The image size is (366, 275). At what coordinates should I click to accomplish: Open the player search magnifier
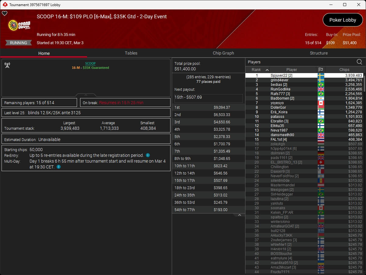click(359, 62)
